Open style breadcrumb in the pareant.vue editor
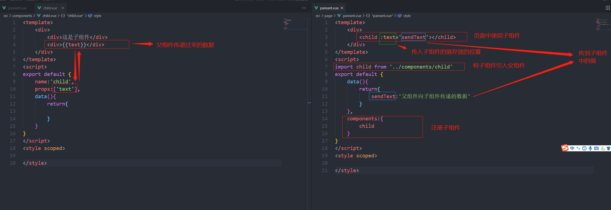This screenshot has height=210, width=611. click(404, 16)
